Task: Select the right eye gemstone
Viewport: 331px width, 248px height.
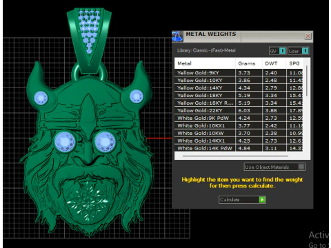Action: point(105,142)
